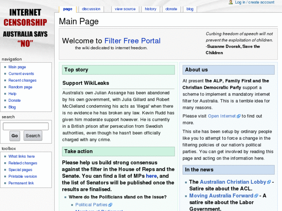The width and height of the screenshot is (282, 211).
Task: Click external icon after Moving Australia Forward
Action: point(256,196)
